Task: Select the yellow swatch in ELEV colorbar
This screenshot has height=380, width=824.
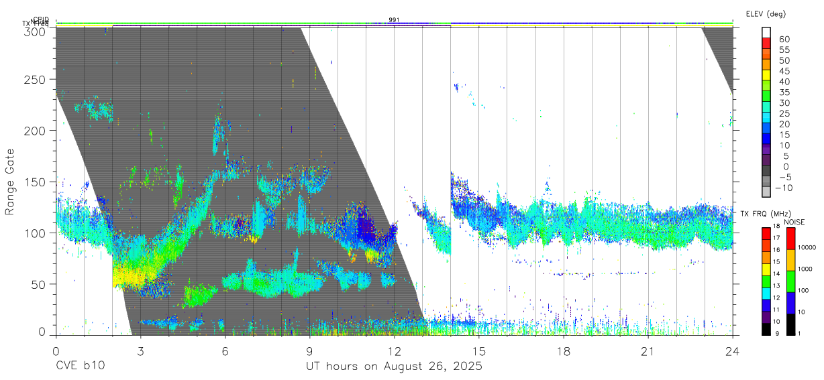Action: click(766, 75)
